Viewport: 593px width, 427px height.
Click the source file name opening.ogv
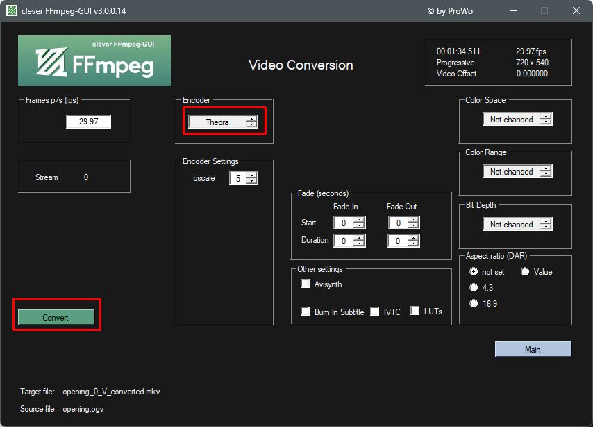83,409
